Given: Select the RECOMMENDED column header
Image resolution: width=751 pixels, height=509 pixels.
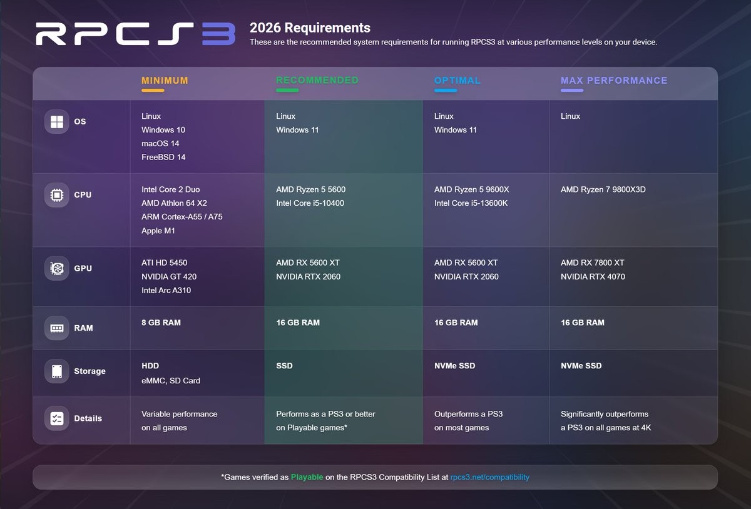Looking at the screenshot, I should (317, 80).
